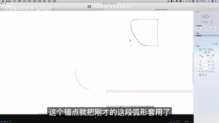Click the transform origin grid selector
Image resolution: width=219 pixels, height=123 pixels.
tap(200, 49)
